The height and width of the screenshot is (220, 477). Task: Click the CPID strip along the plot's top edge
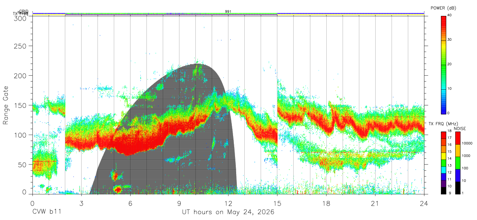pos(228,13)
